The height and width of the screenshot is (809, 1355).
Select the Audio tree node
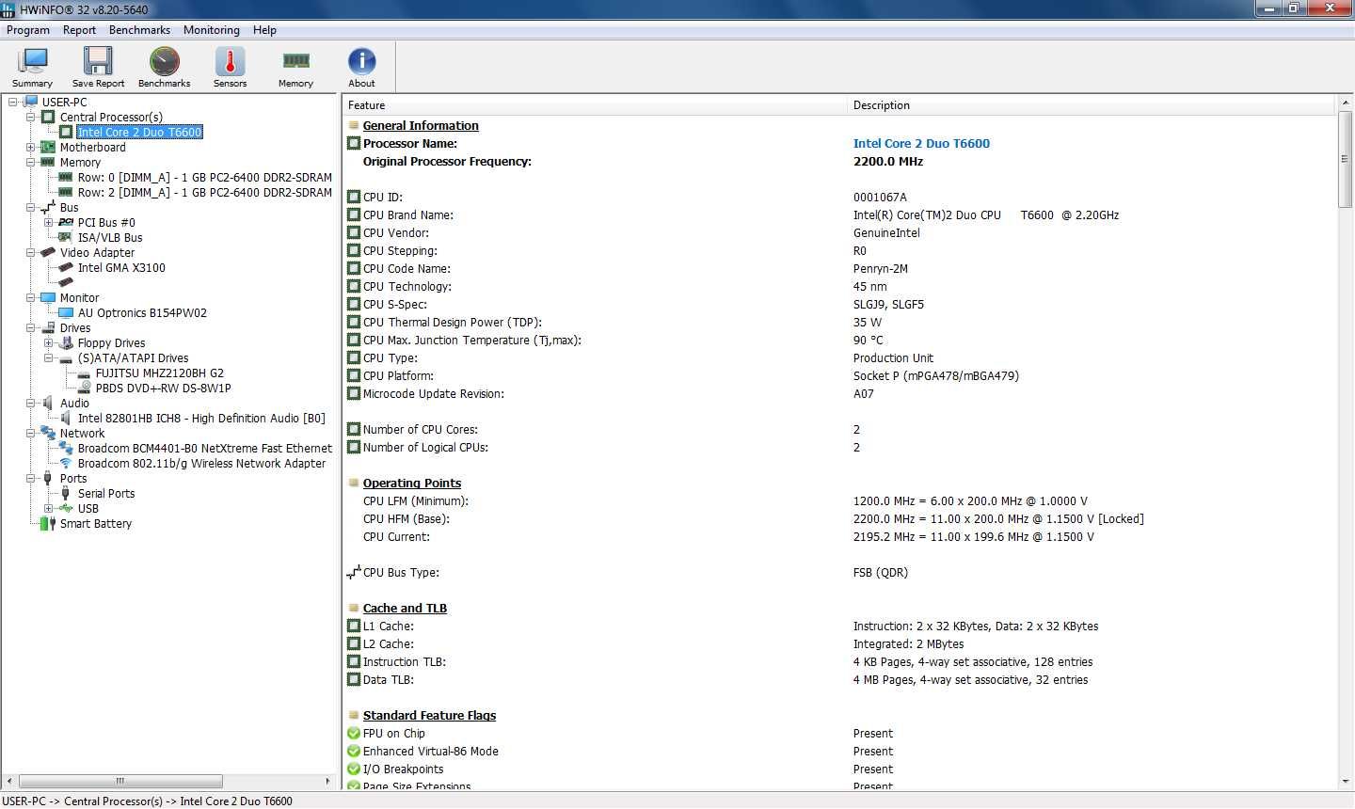click(74, 403)
